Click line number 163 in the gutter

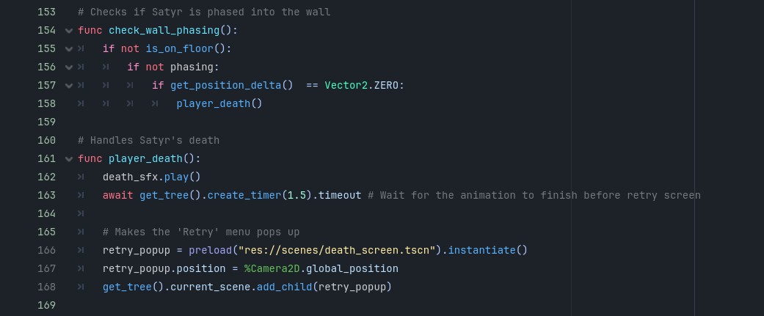click(x=46, y=196)
